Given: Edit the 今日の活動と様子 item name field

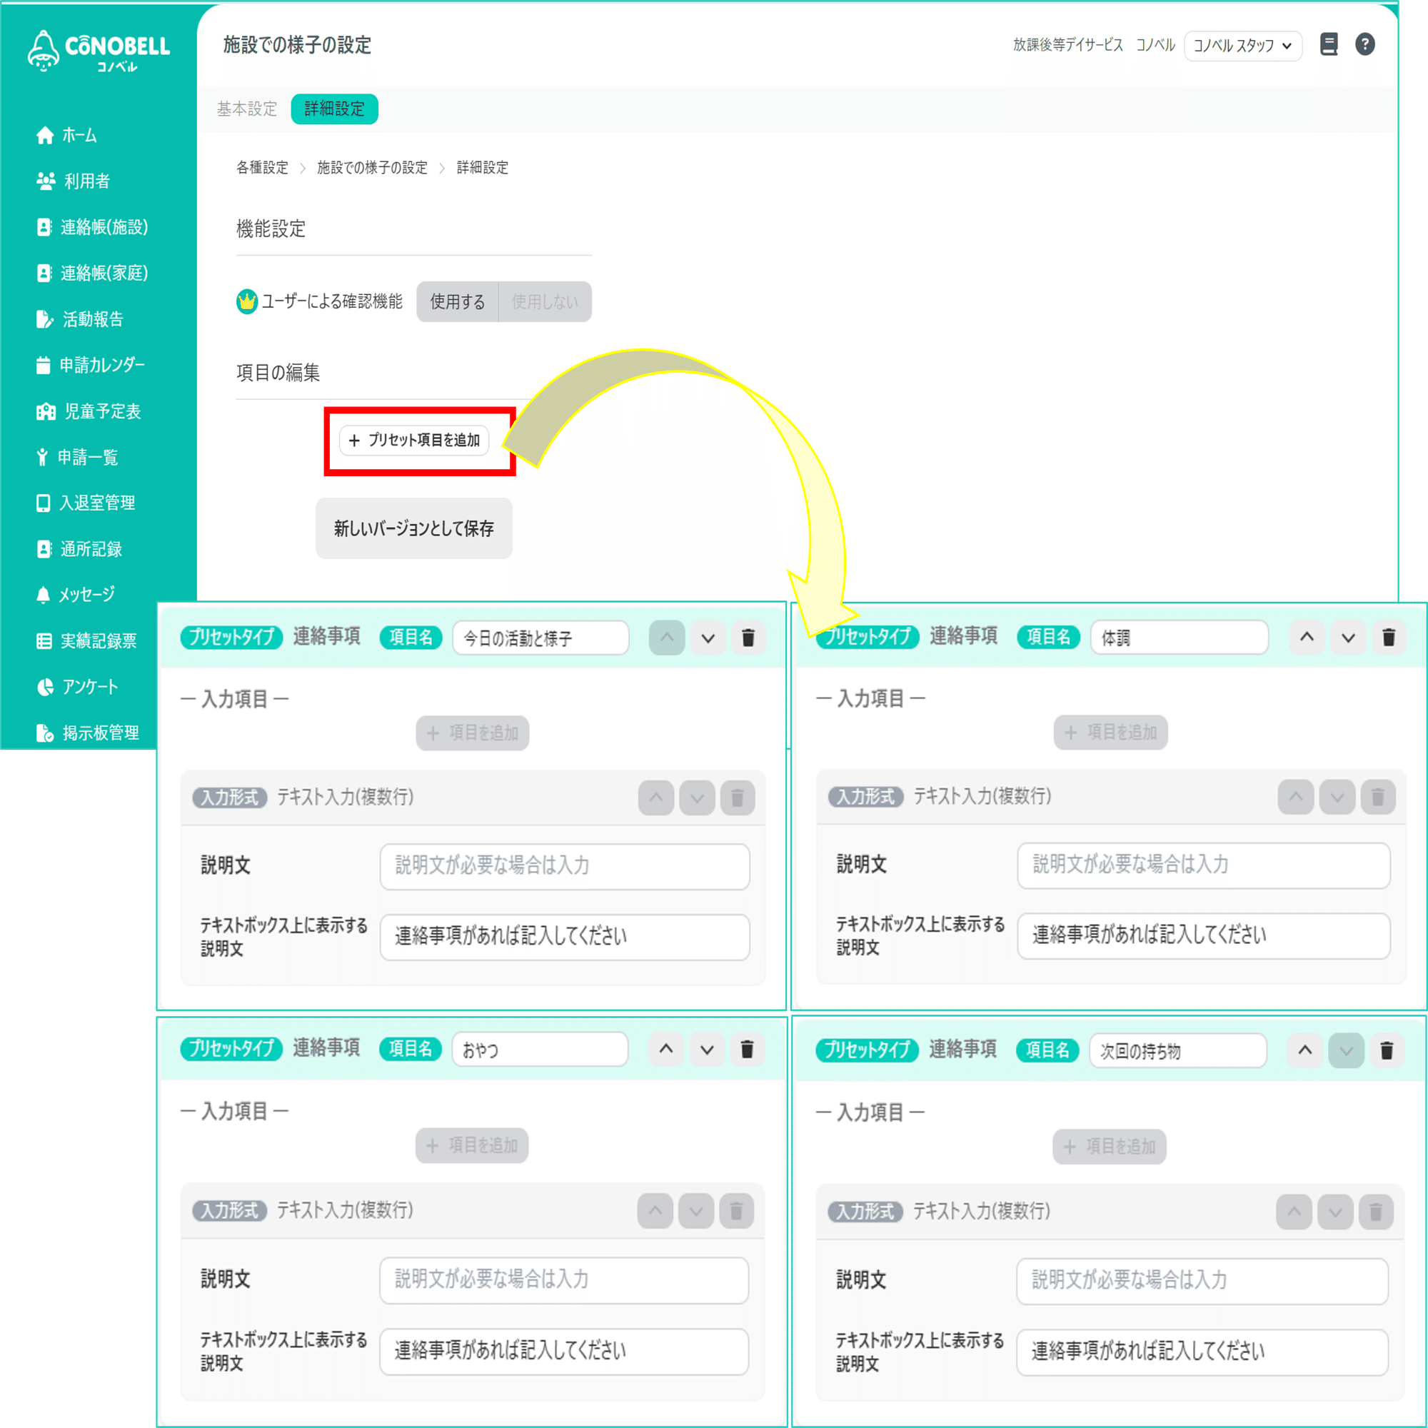Looking at the screenshot, I should click(x=540, y=637).
